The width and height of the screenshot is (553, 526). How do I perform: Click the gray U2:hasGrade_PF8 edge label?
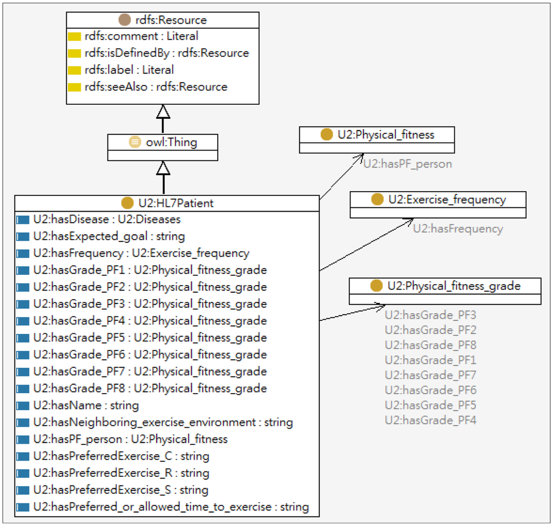(x=430, y=345)
